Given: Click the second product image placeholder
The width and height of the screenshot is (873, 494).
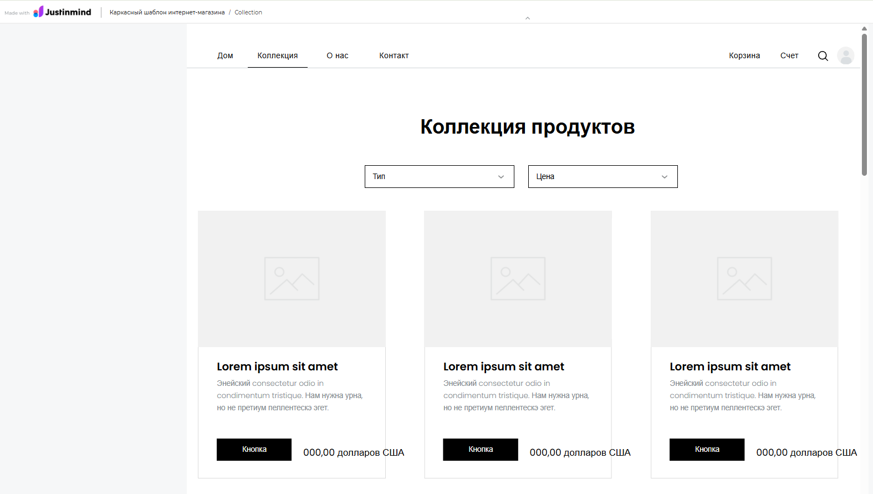Looking at the screenshot, I should (x=518, y=279).
